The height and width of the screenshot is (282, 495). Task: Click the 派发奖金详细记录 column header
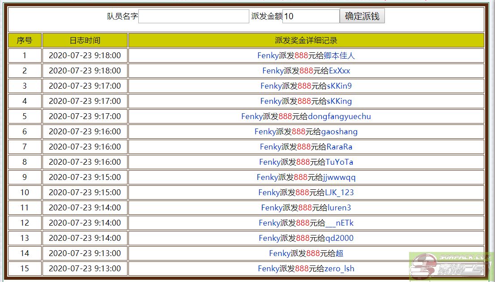pos(306,40)
